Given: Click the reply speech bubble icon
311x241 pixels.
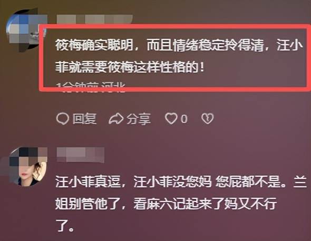Looking at the screenshot, I should coord(63,118).
